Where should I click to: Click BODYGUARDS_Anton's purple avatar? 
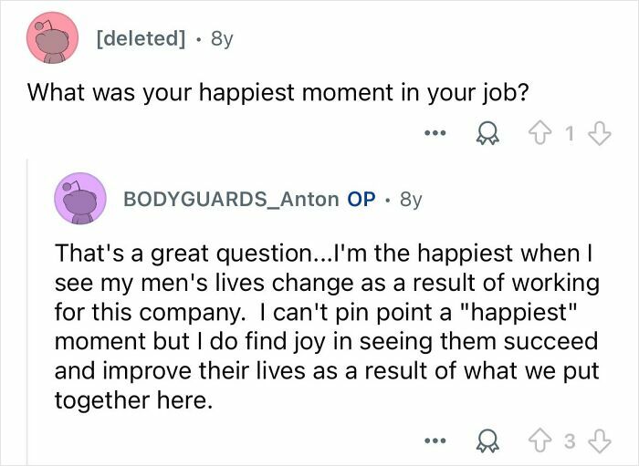[x=80, y=199]
